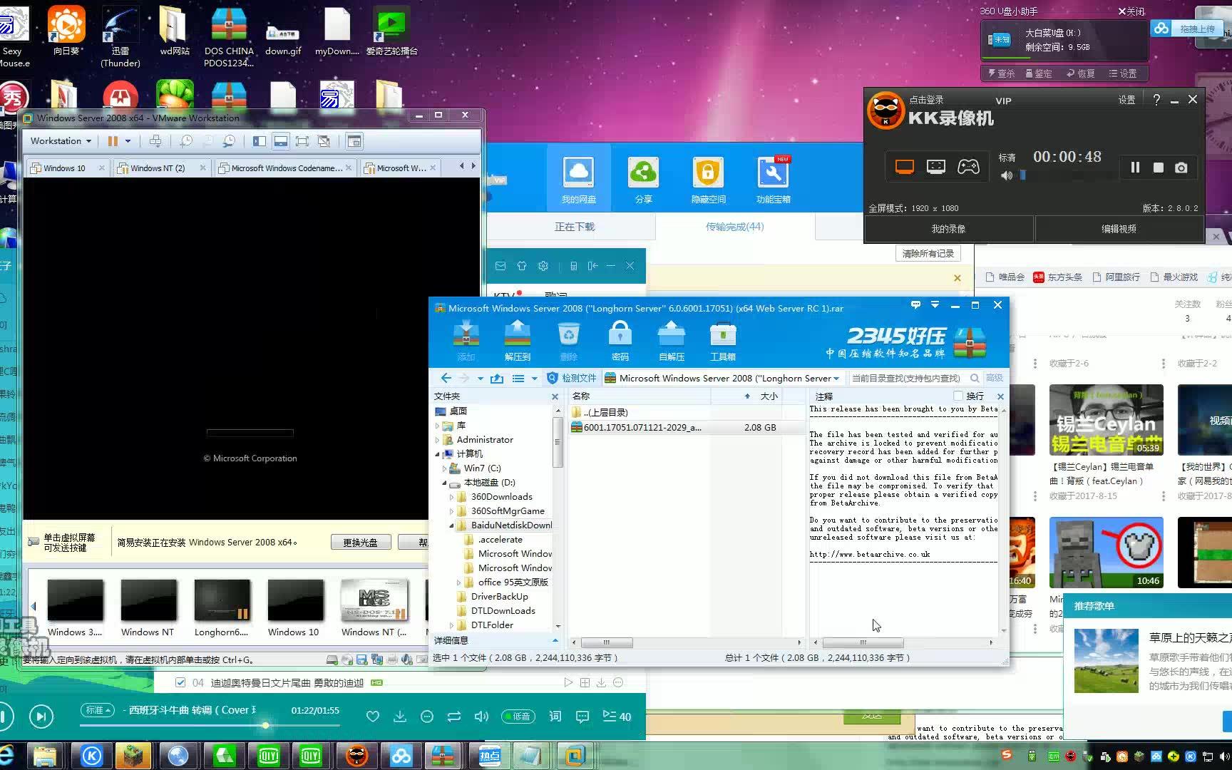Image resolution: width=1232 pixels, height=770 pixels.
Task: Open the view mode list dropdown in 2345好压
Action: click(x=533, y=379)
